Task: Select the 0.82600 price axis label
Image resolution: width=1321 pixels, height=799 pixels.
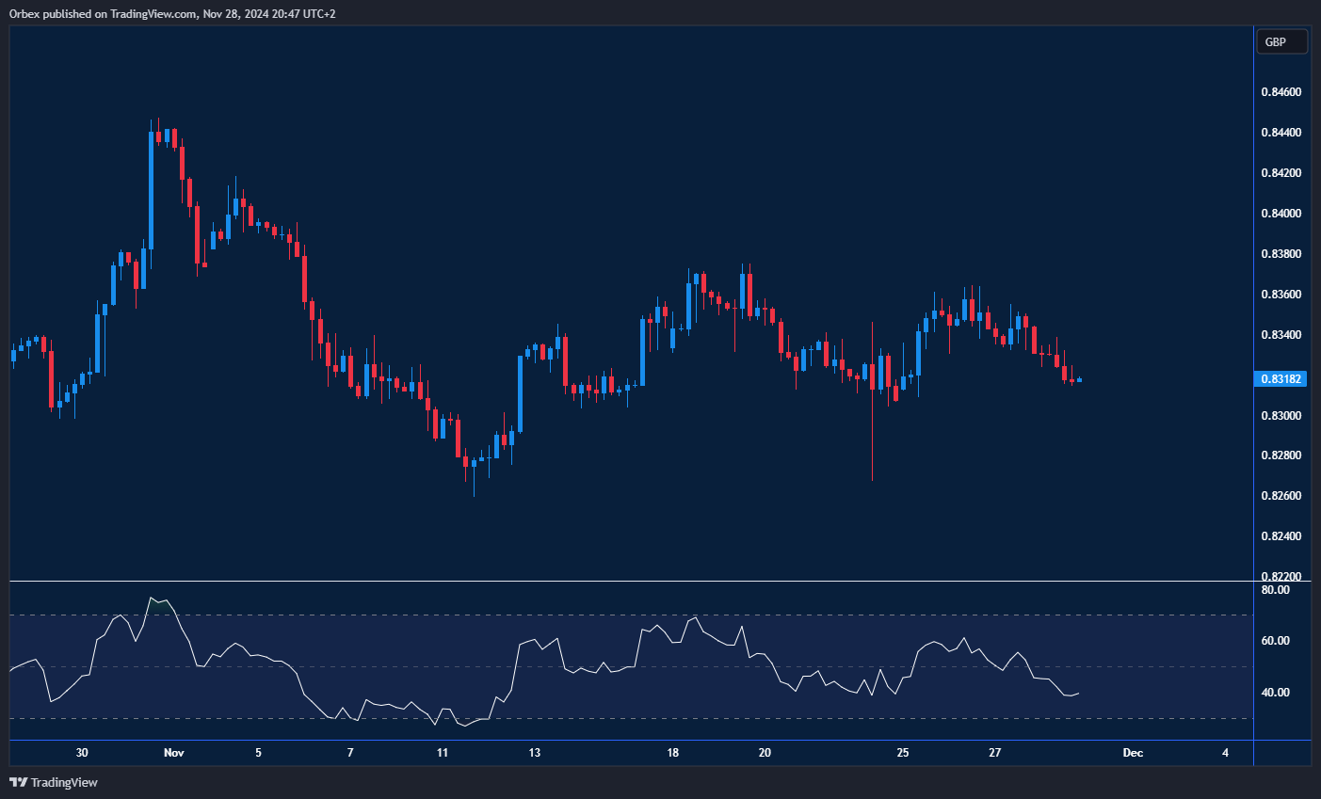Action: point(1281,496)
